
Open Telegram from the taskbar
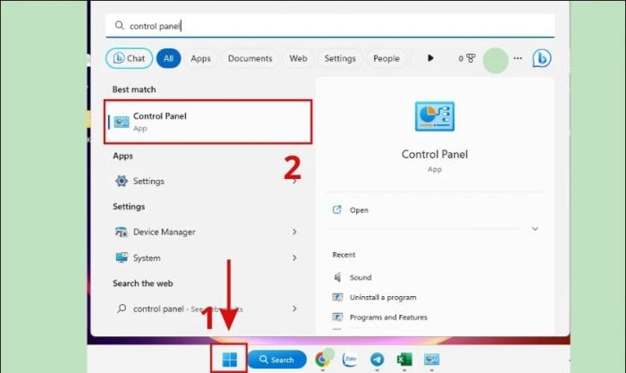pyautogui.click(x=376, y=360)
